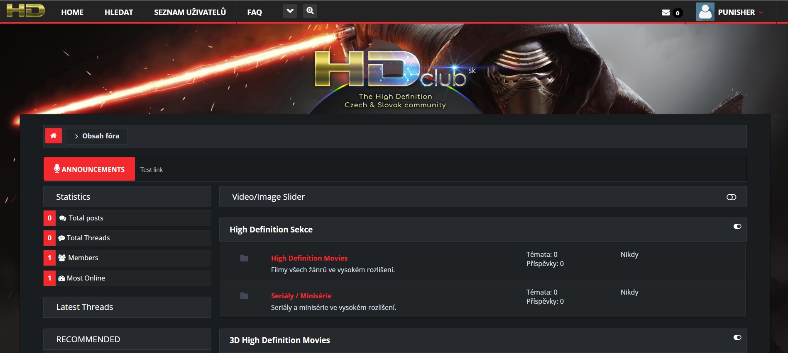Click the 3D High Definition Movies heading
The width and height of the screenshot is (788, 353).
(280, 340)
